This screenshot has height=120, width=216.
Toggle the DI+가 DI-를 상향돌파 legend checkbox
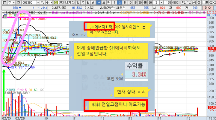(x=151, y=13)
